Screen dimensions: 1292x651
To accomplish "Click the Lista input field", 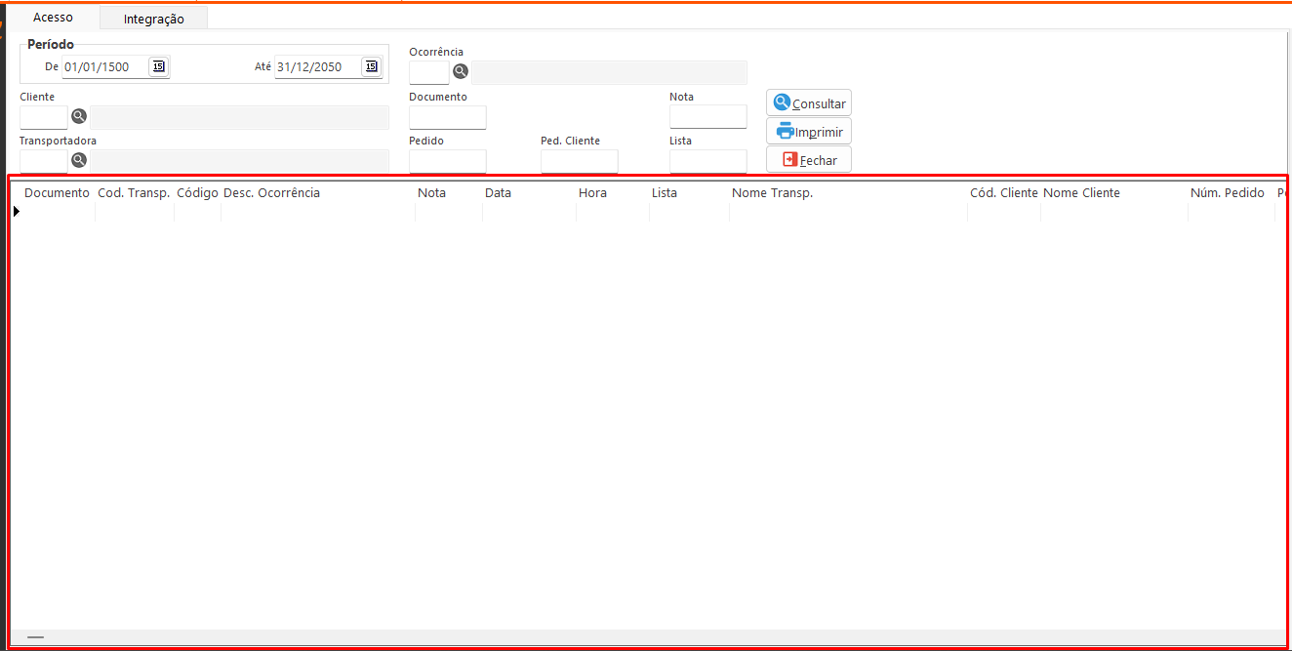I will tap(707, 161).
